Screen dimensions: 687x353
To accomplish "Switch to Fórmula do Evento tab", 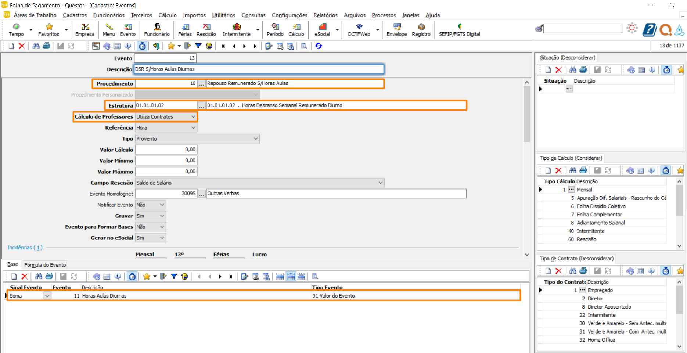I will tap(45, 265).
